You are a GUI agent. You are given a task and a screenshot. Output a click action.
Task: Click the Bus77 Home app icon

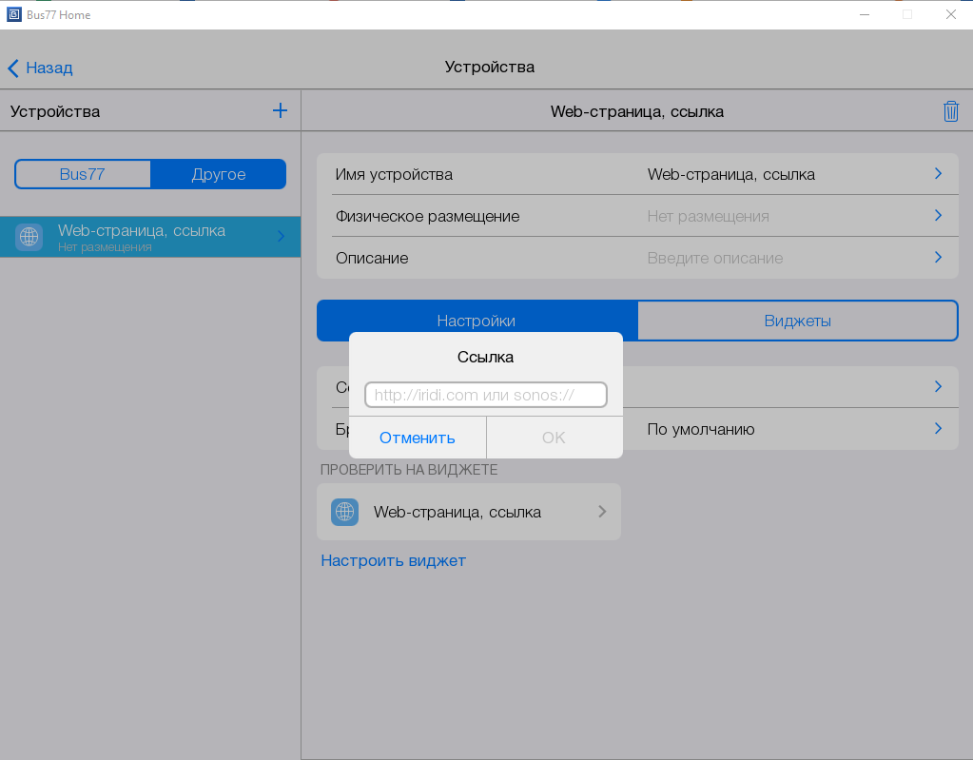pos(13,14)
